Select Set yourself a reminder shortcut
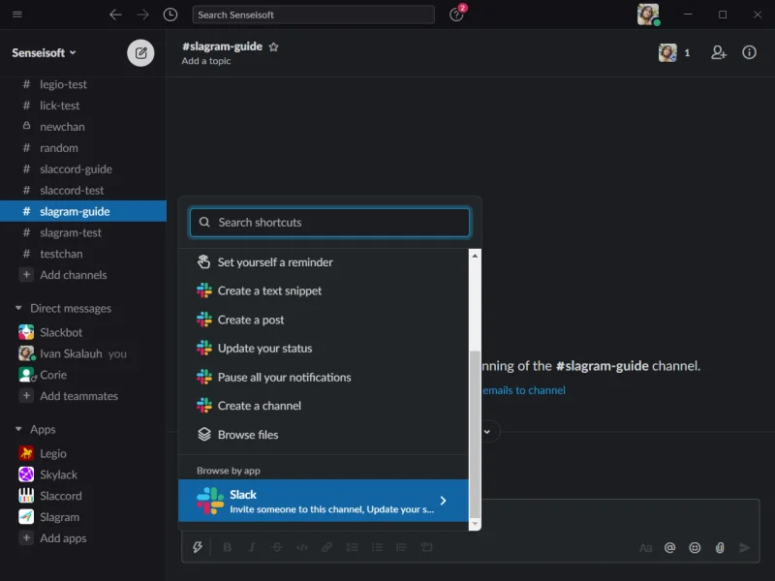The height and width of the screenshot is (581, 775). [x=324, y=262]
